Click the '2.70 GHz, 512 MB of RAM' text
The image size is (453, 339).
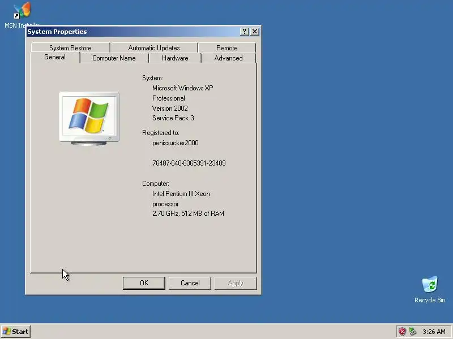188,214
